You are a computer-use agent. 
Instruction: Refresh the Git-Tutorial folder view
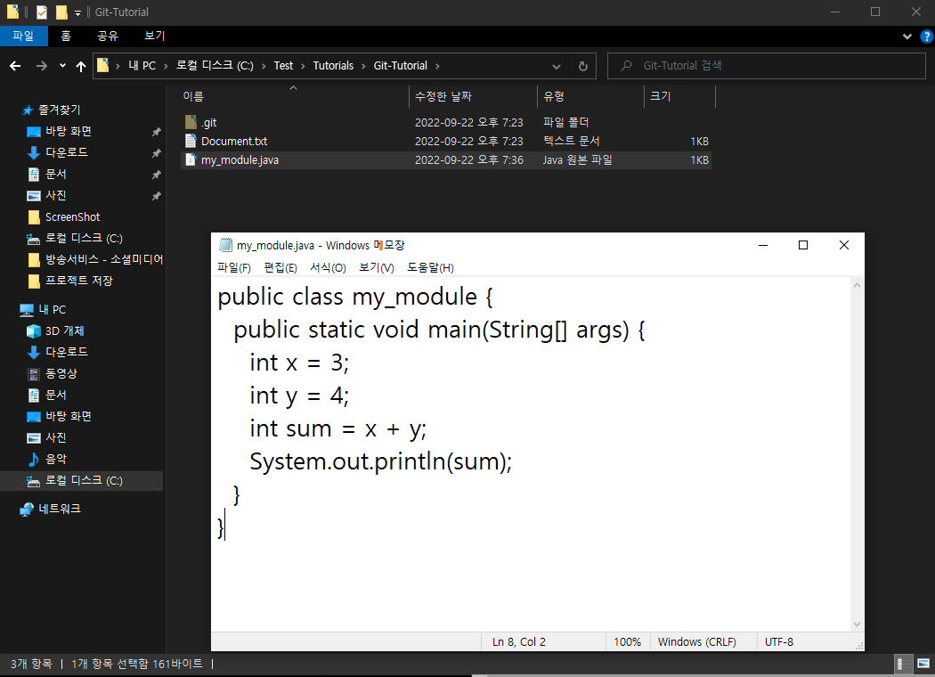(583, 66)
